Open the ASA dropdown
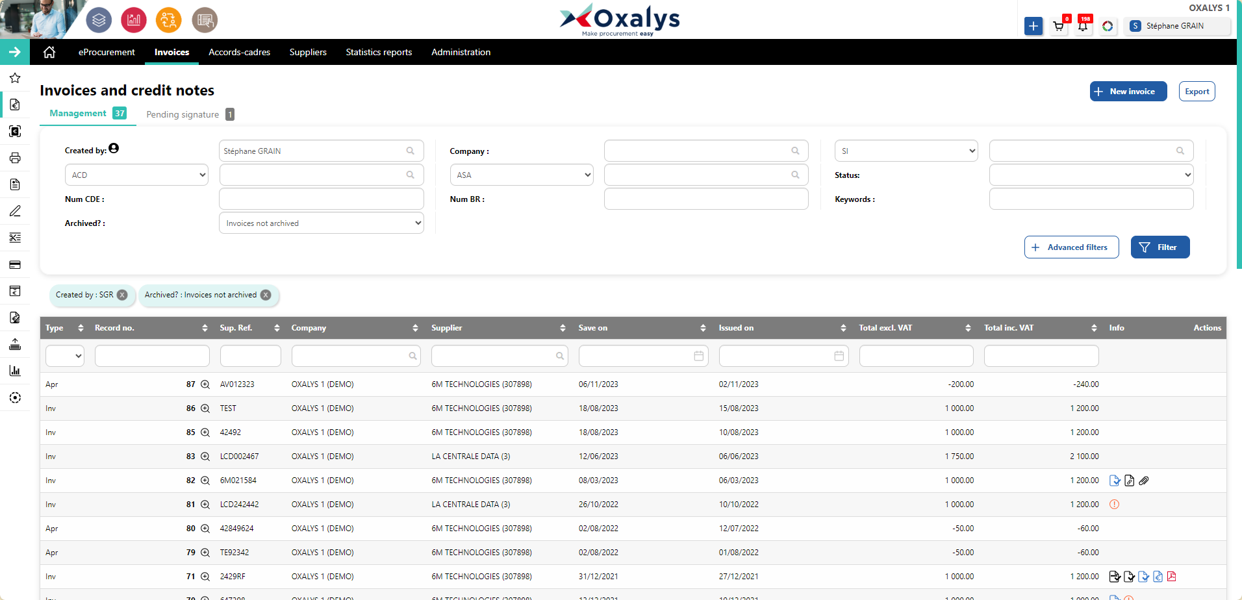The image size is (1242, 600). click(522, 175)
